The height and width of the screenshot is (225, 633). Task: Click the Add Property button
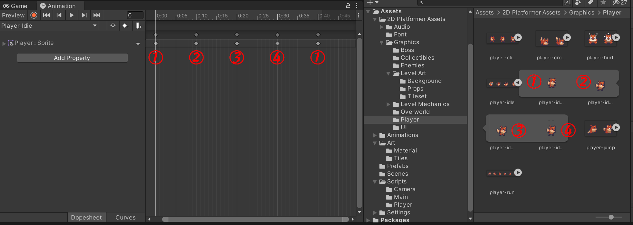coord(72,58)
